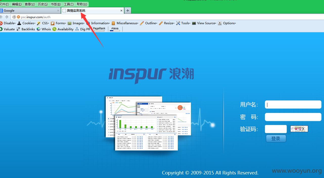
Task: Open the 书签(B) menu
Action: 56,4
